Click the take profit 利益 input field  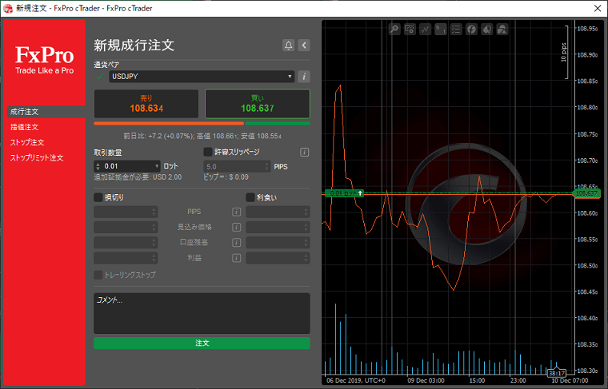[278, 258]
